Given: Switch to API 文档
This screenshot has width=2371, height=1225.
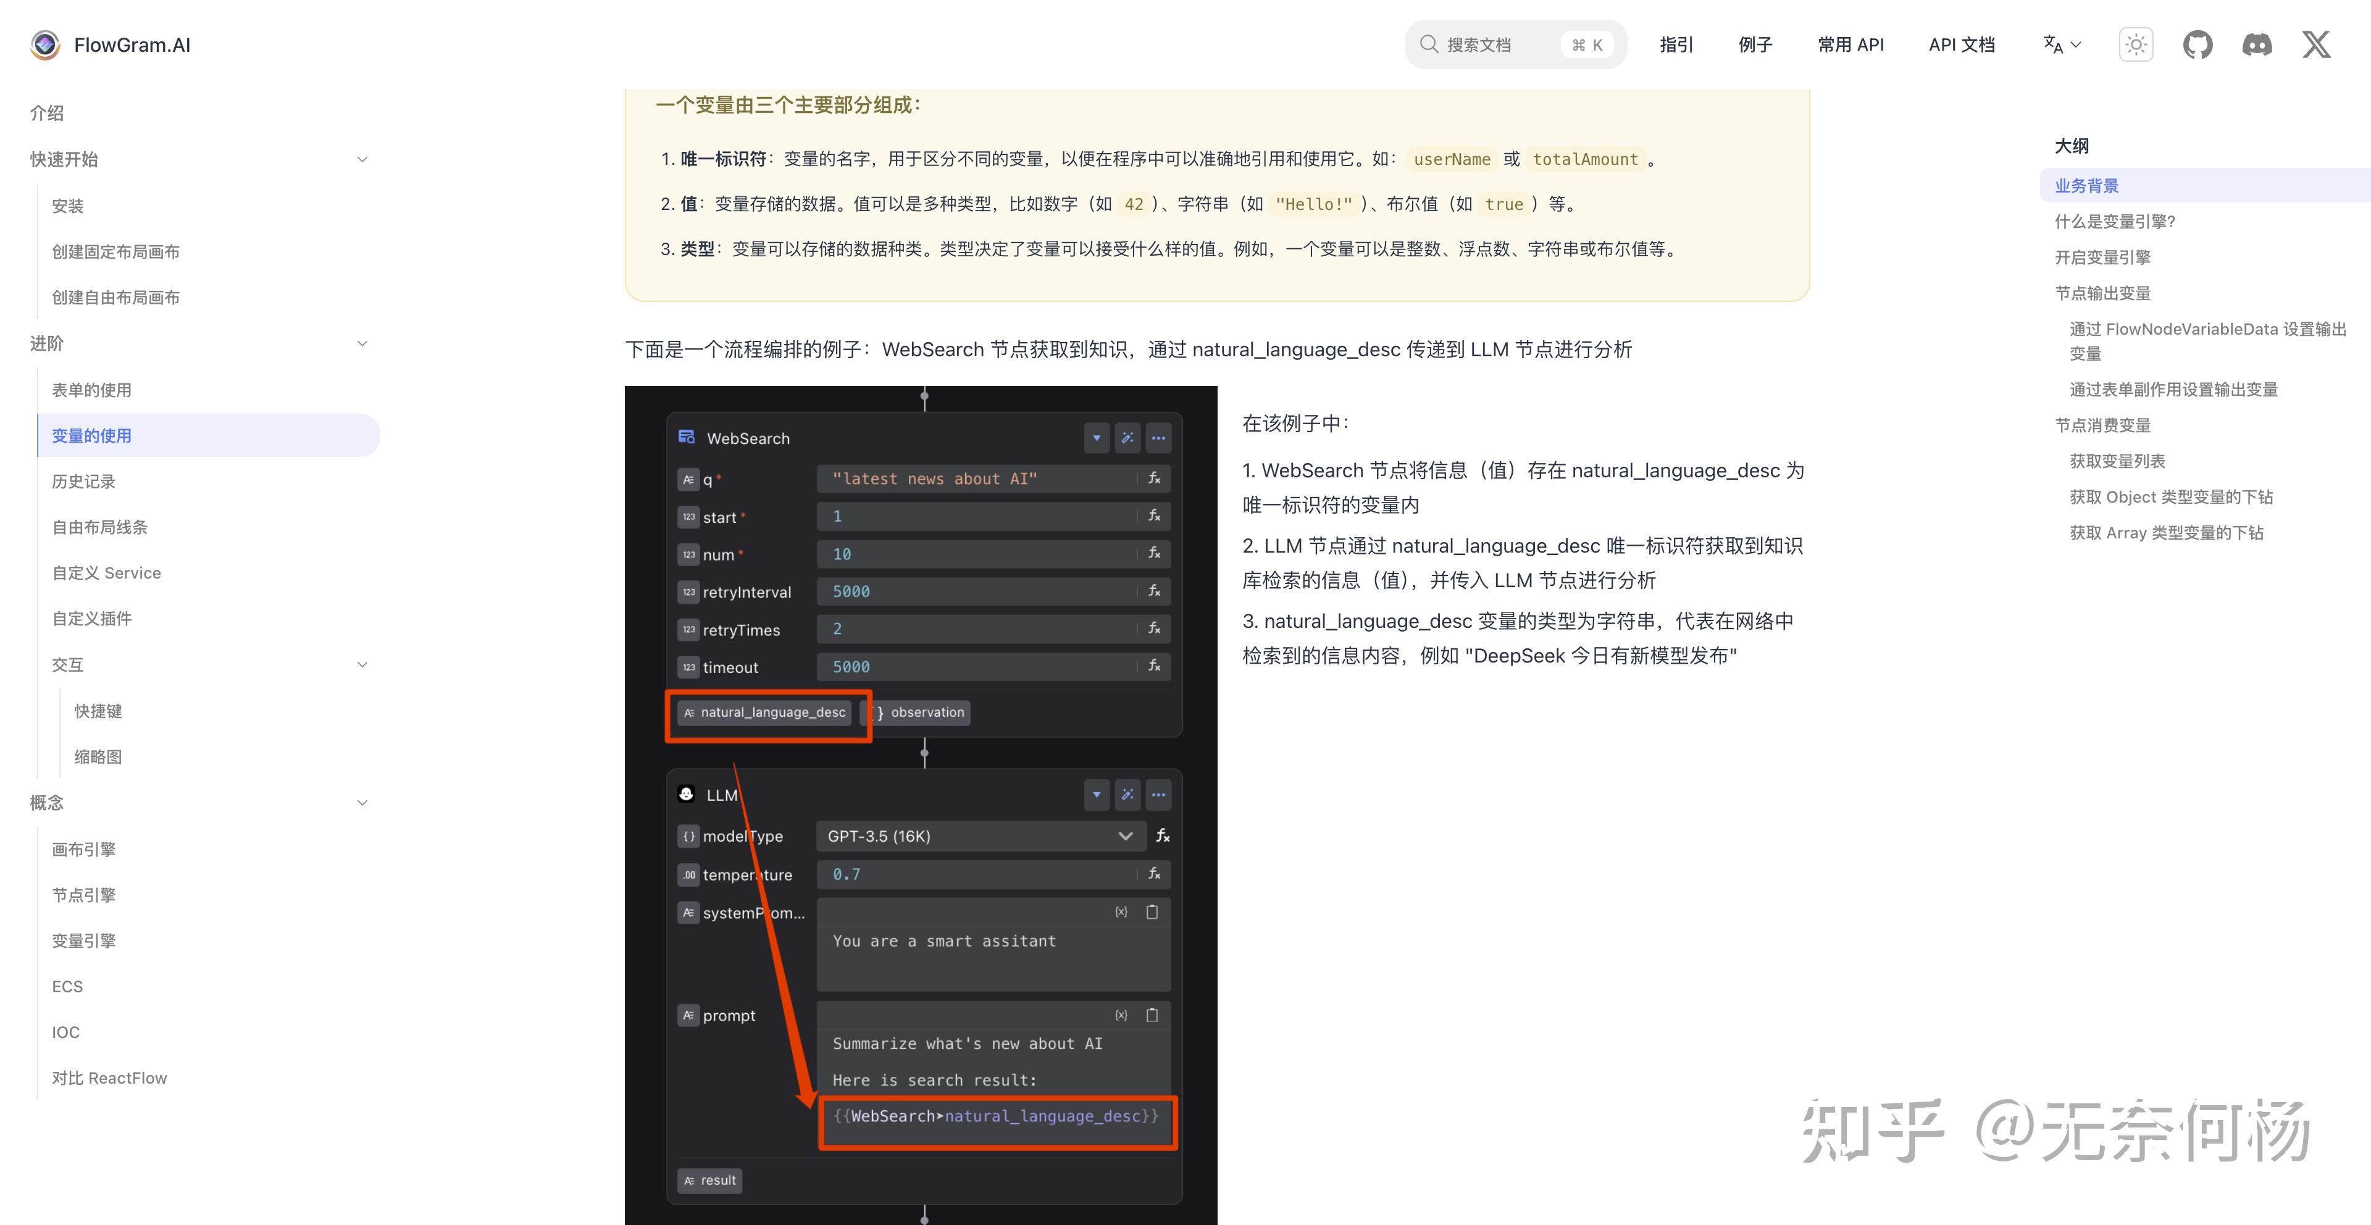Looking at the screenshot, I should pos(1962,44).
